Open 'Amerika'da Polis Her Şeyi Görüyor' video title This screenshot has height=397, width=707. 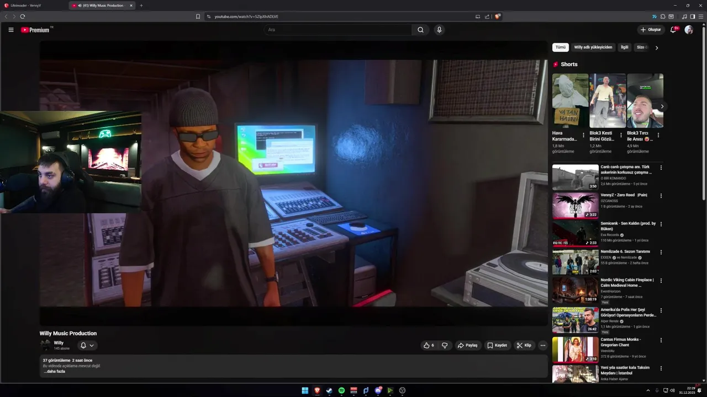coord(629,312)
